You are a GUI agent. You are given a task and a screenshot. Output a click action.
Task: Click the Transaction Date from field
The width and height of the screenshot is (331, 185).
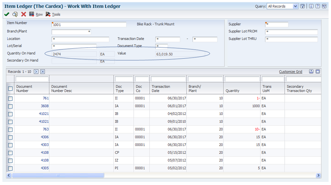[168, 39]
